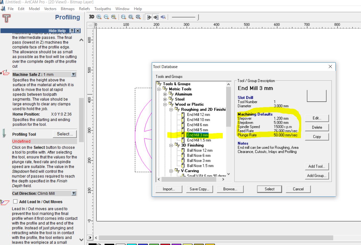Click the Add Group... button

[x=317, y=175]
